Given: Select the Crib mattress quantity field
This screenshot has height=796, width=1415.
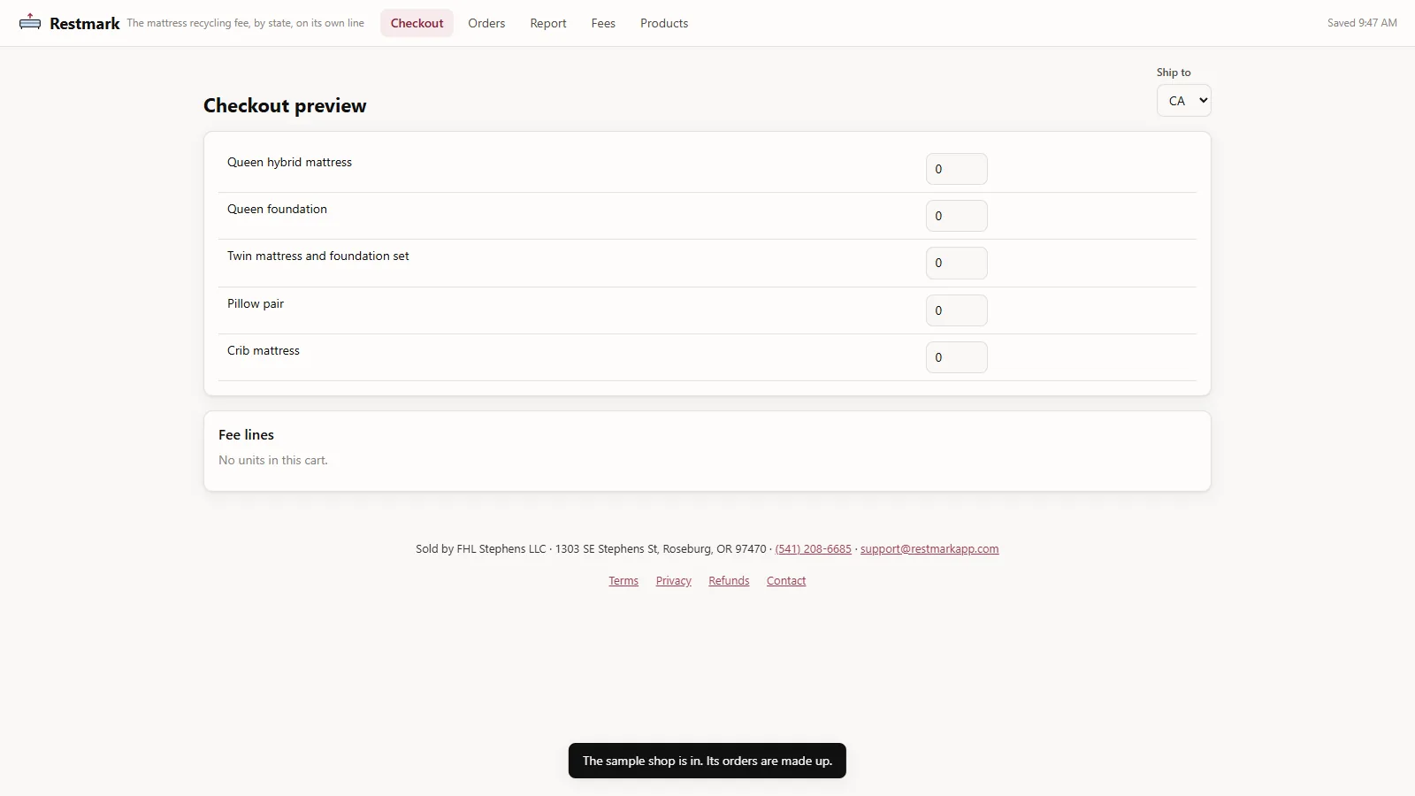Looking at the screenshot, I should pos(956,357).
